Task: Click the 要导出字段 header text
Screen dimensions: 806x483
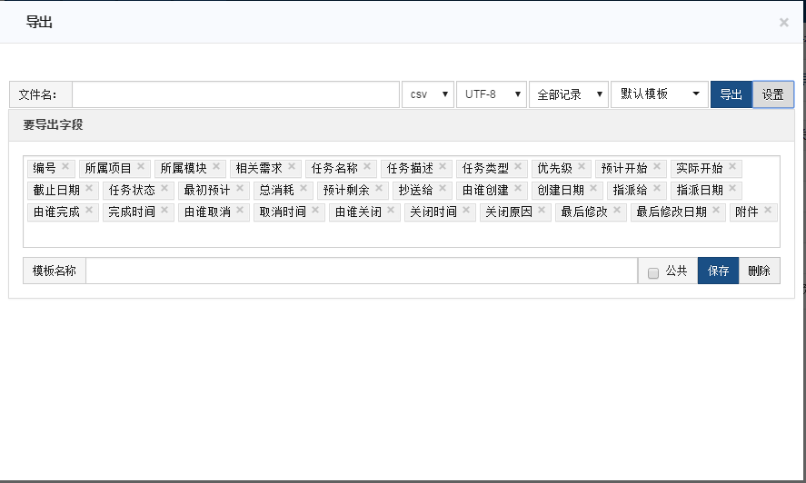Action: coord(53,125)
